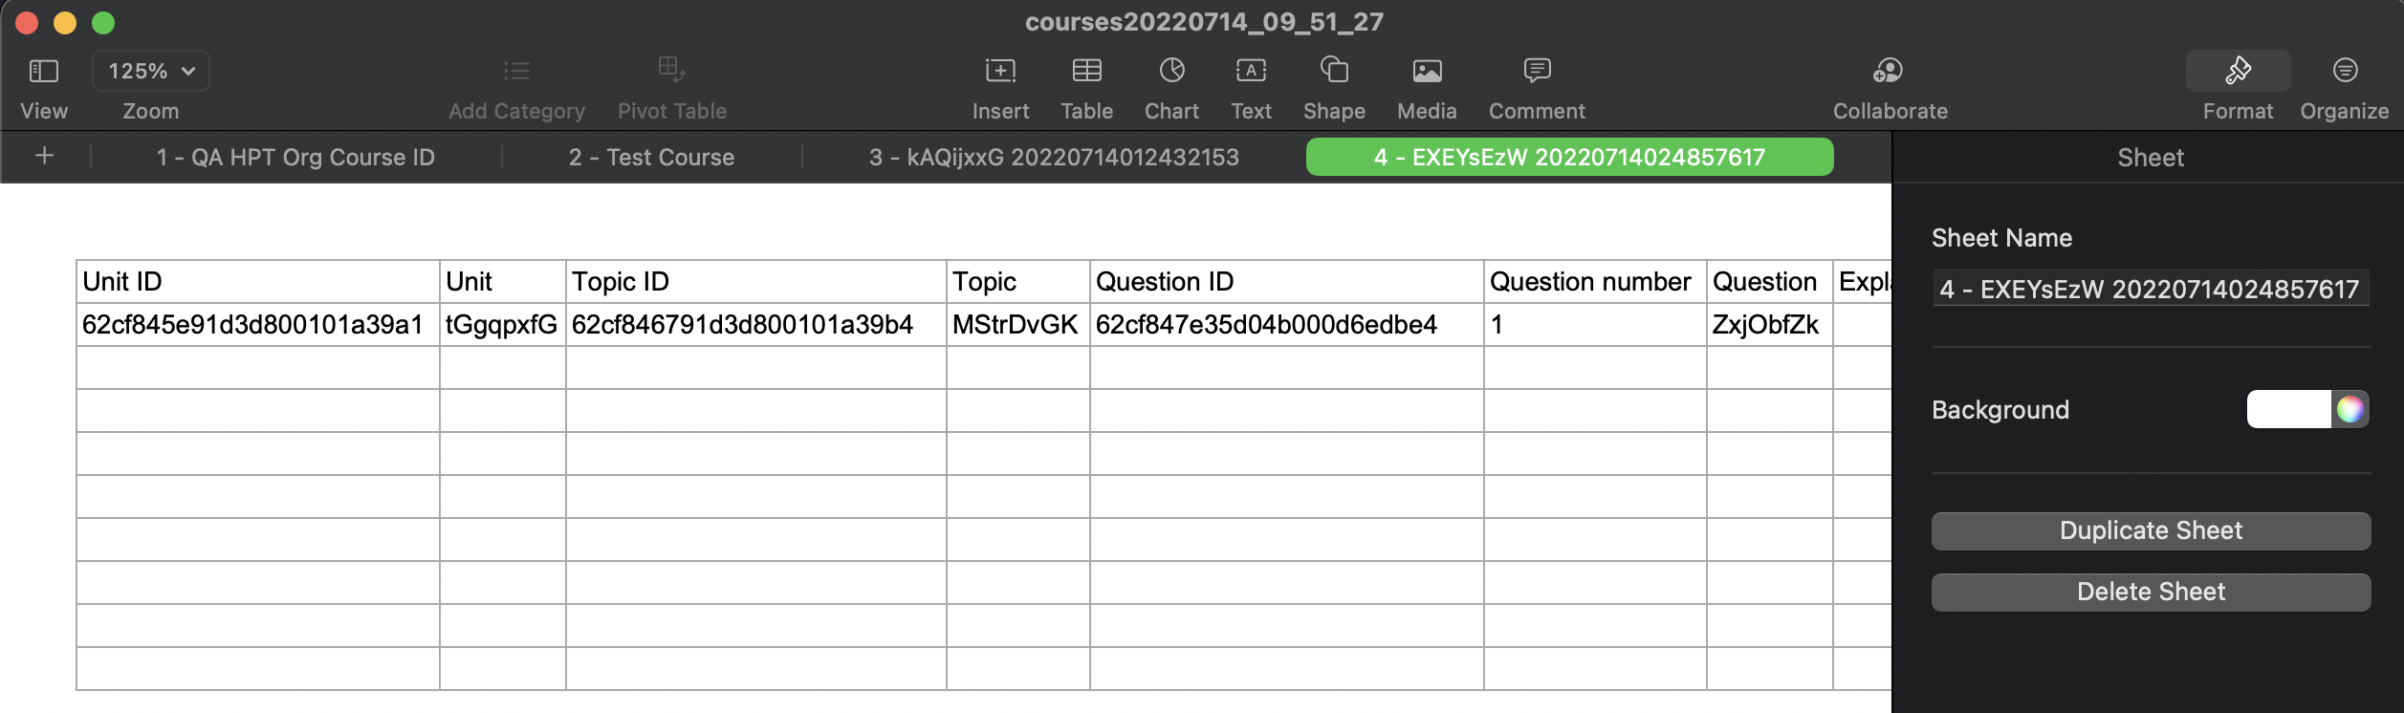Select sheet tab 4 - EXEYsEzW 20220714024857617

[x=1569, y=158]
